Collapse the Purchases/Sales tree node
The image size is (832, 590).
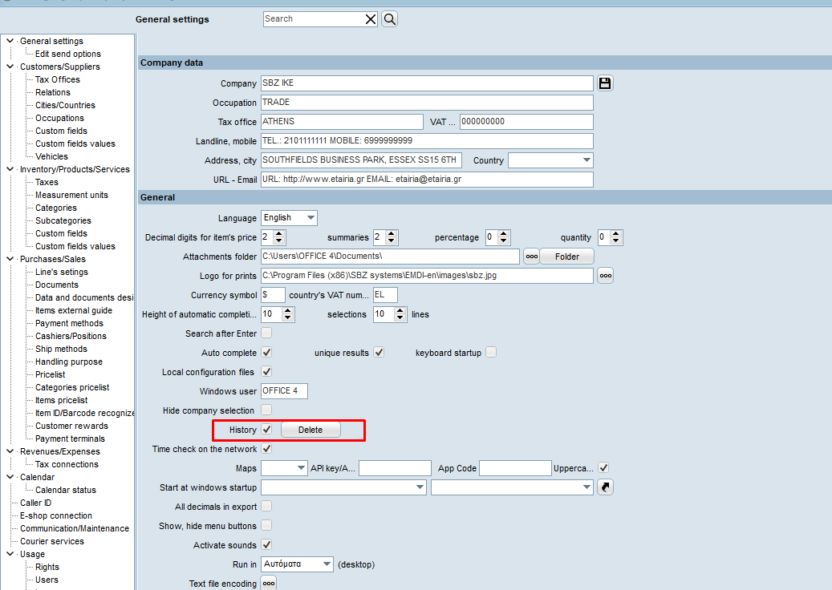[x=10, y=259]
